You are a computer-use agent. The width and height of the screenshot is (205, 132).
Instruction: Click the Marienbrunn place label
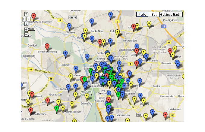[x=123, y=115]
